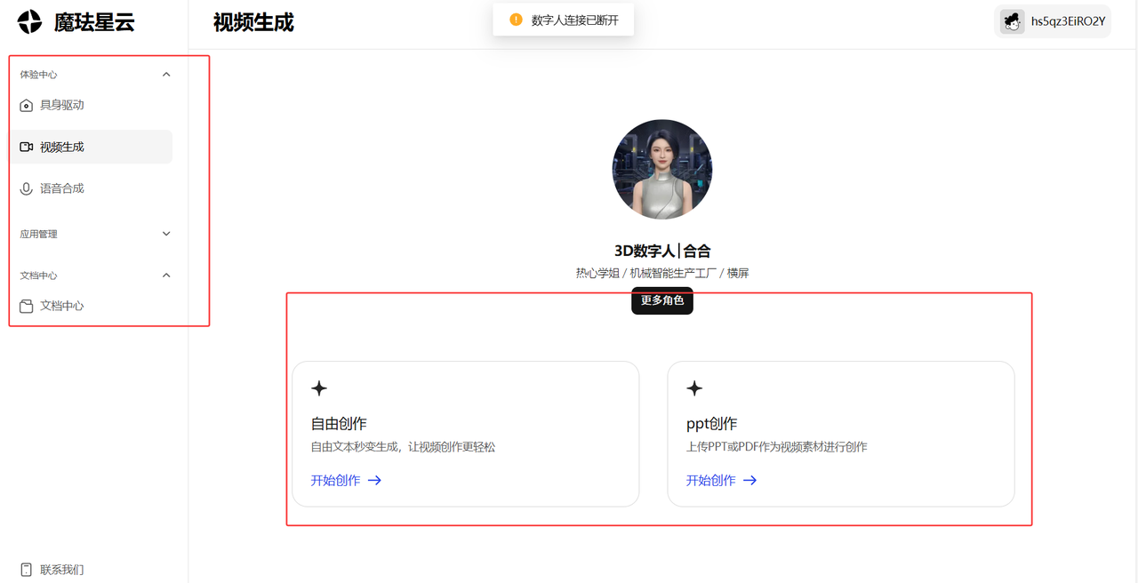Screen dimensions: 1138x583
Task: Click the 联系我们 phone icon
Action: point(27,570)
